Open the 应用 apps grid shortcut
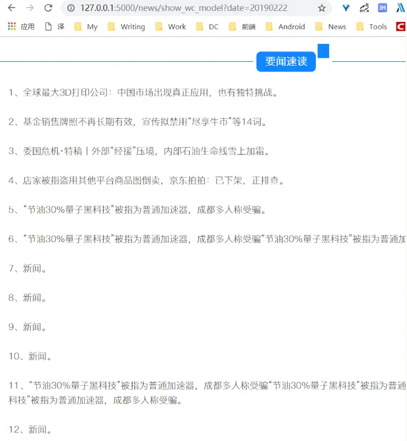This screenshot has width=407, height=441. point(21,27)
